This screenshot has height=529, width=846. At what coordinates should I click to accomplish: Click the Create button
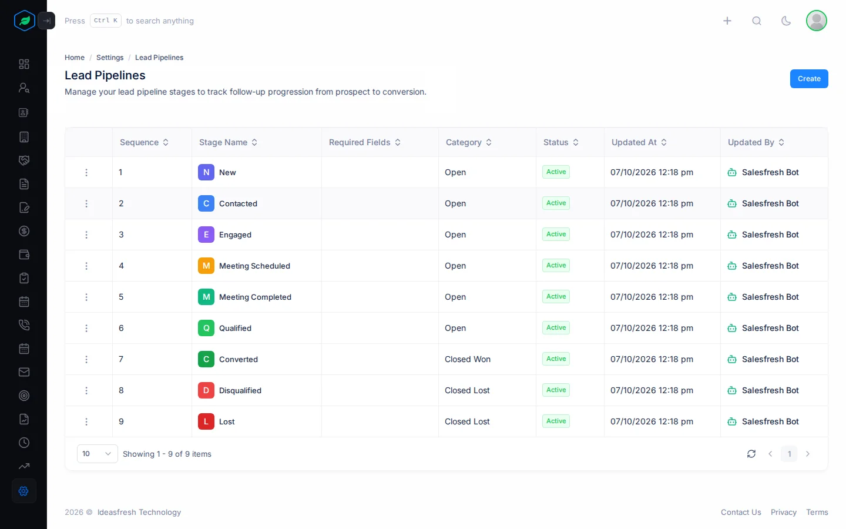click(x=809, y=79)
